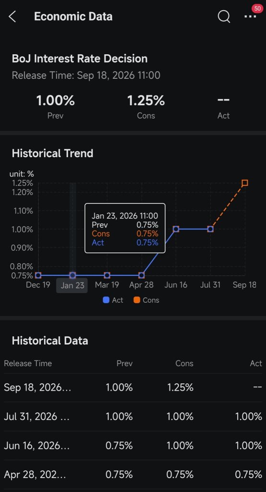Toggle the orange Cons legend series
The height and width of the screenshot is (492, 266).
pos(146,300)
